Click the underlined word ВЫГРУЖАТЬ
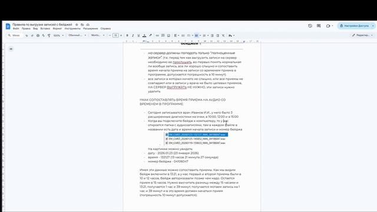 177,87
